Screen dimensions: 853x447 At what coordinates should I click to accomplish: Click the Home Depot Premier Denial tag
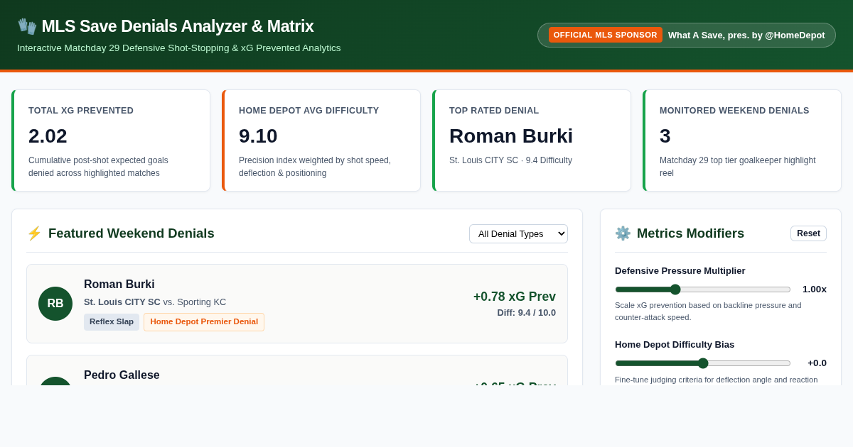(x=204, y=322)
